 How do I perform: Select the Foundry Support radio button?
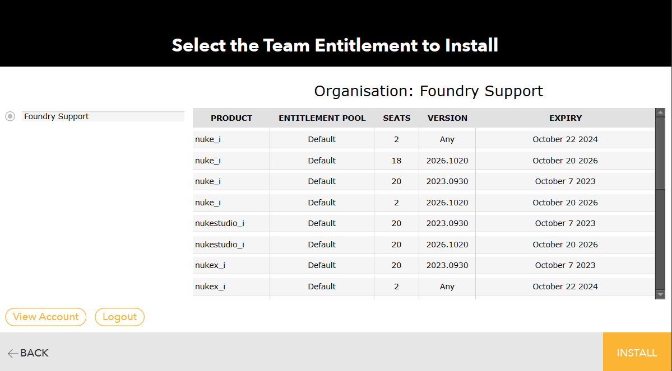click(10, 116)
